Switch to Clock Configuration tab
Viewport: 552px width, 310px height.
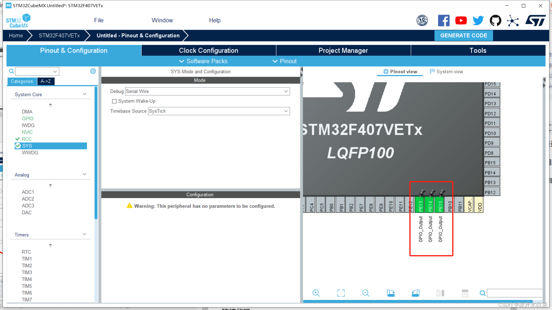click(208, 51)
